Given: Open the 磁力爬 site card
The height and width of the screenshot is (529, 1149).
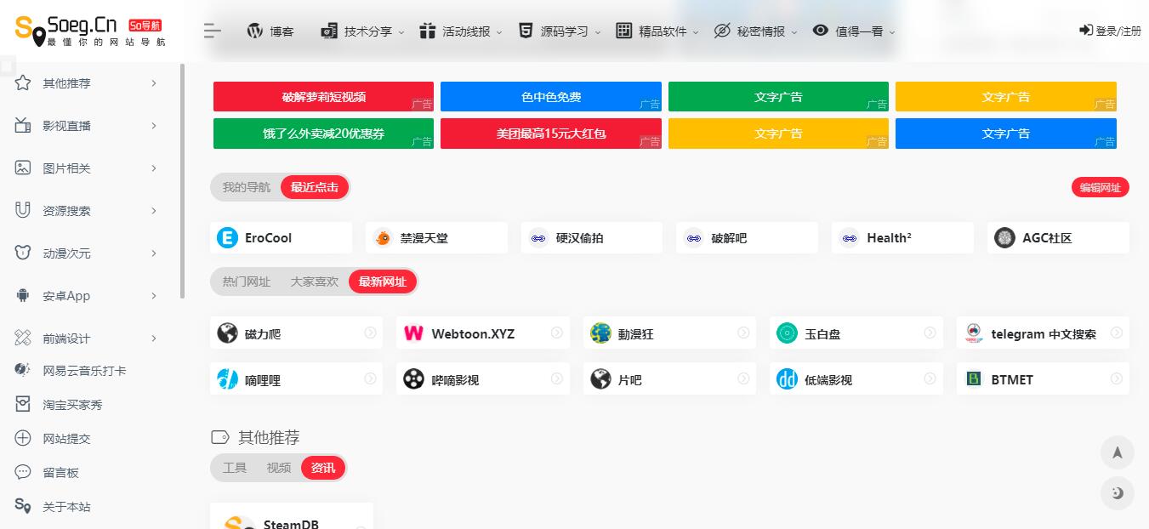Looking at the screenshot, I should tap(296, 333).
